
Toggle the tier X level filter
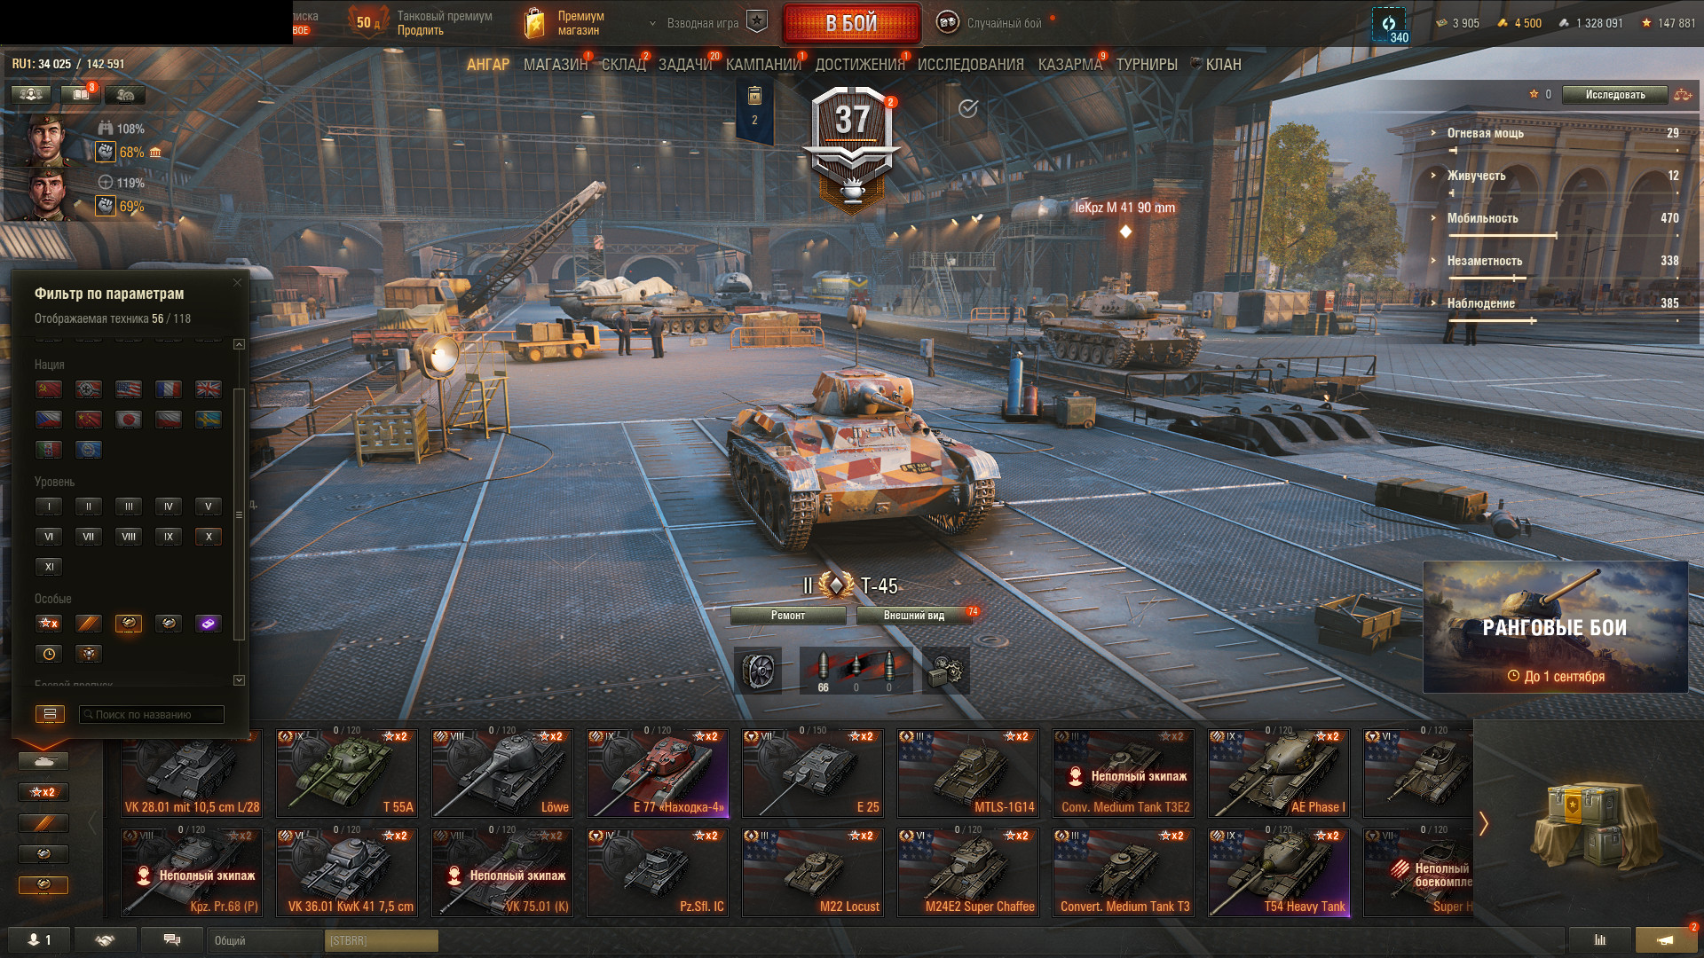209,537
